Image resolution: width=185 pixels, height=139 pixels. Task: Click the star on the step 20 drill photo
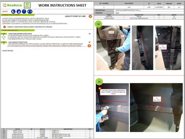(100, 88)
